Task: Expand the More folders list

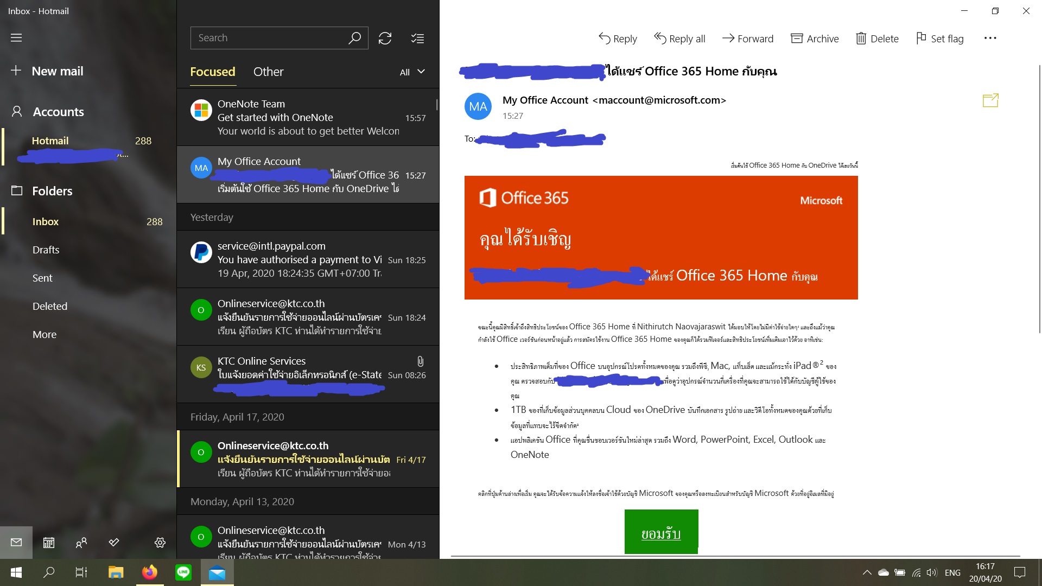Action: pos(45,334)
